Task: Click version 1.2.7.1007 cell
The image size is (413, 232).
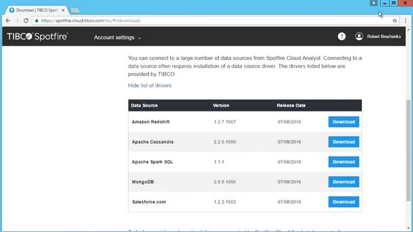Action: (225, 122)
